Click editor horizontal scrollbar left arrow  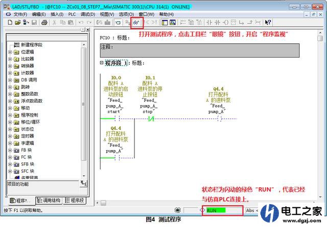coord(98,203)
